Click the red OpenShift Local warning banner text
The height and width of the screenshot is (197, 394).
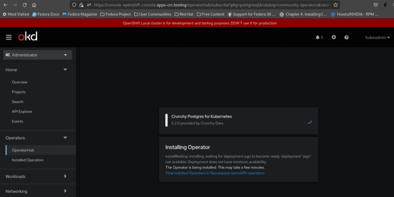[200, 23]
